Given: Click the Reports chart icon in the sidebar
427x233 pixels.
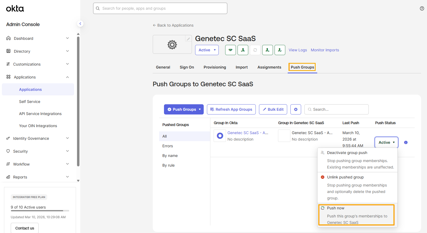Looking at the screenshot, I should point(8,177).
